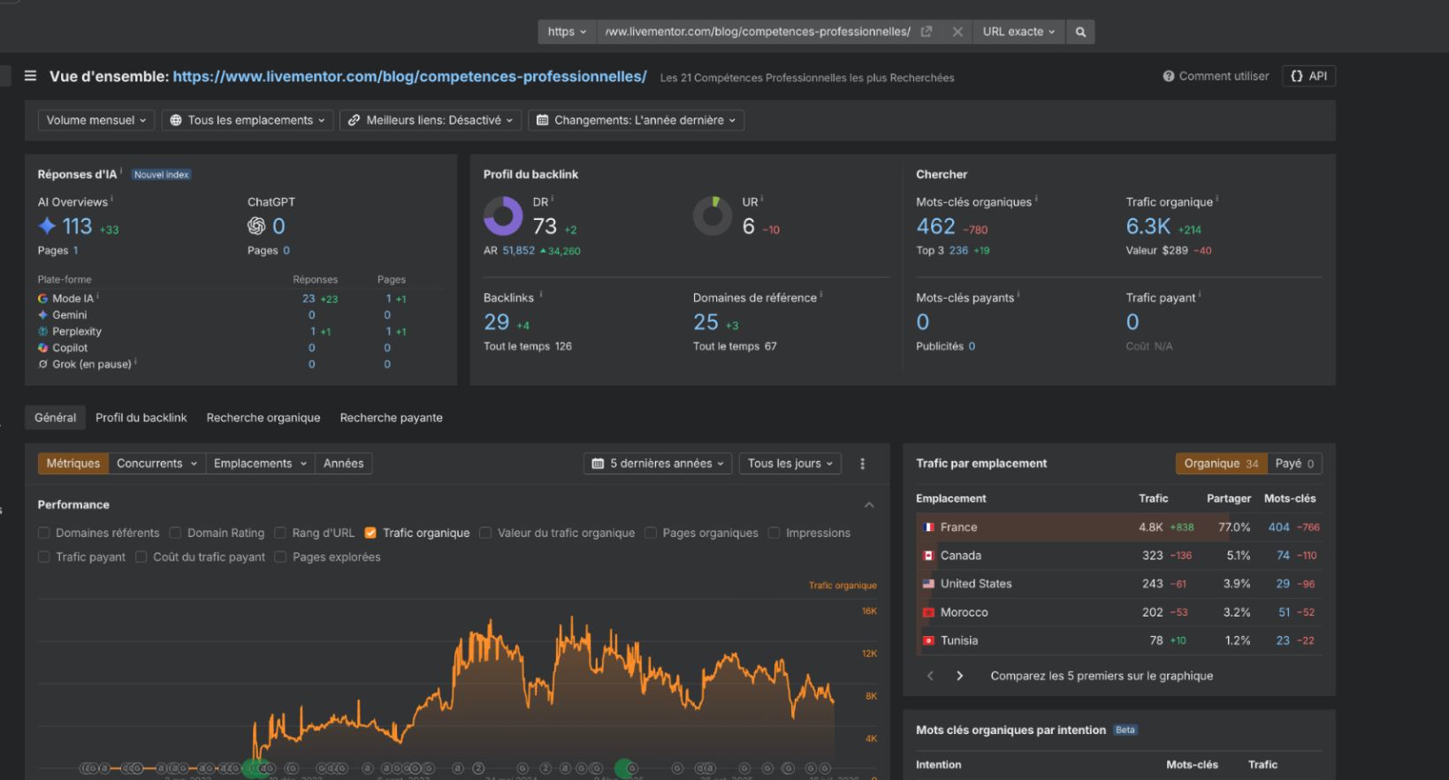Click the Comment utiliser help icon

[1169, 77]
